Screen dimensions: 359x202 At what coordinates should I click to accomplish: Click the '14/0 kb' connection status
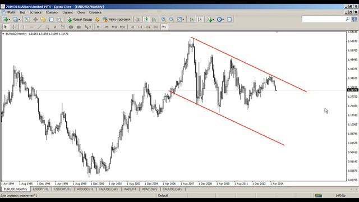pos(340,196)
